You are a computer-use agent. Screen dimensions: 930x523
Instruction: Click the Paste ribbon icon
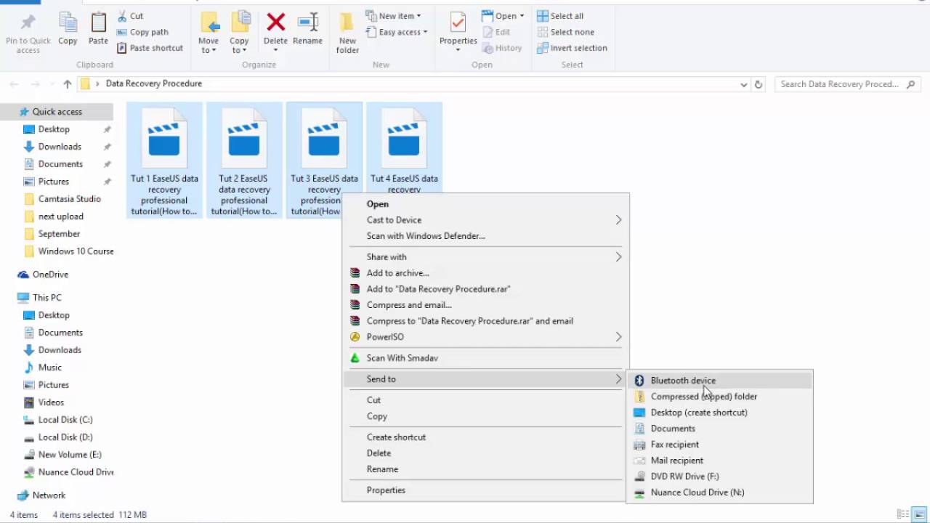pyautogui.click(x=98, y=23)
